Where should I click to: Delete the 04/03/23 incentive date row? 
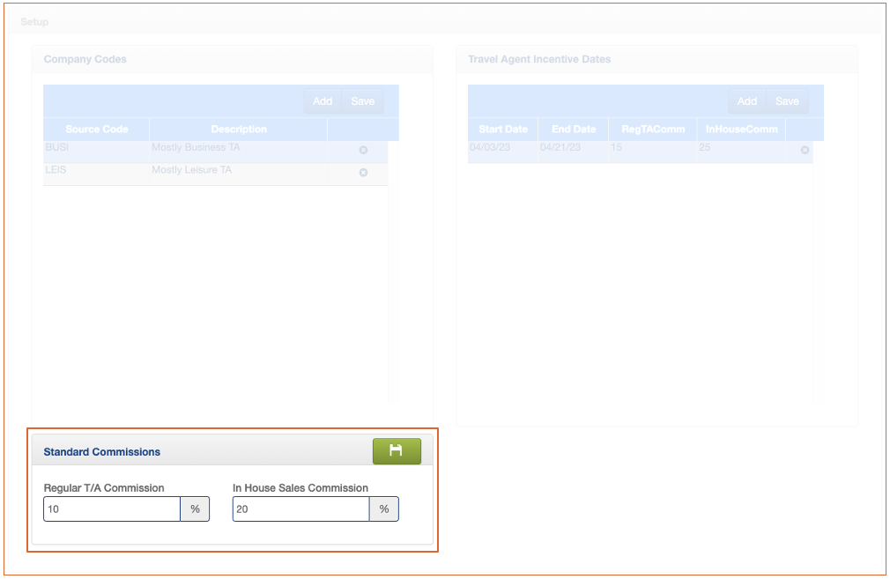(805, 150)
